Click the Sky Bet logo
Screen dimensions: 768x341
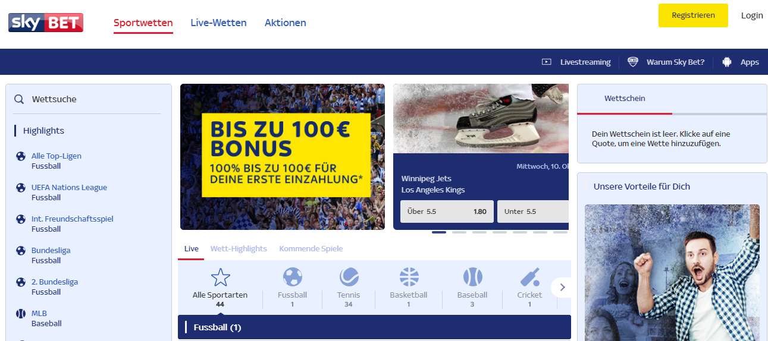pos(46,23)
